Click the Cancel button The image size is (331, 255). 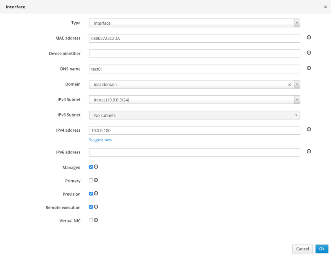pyautogui.click(x=302, y=249)
